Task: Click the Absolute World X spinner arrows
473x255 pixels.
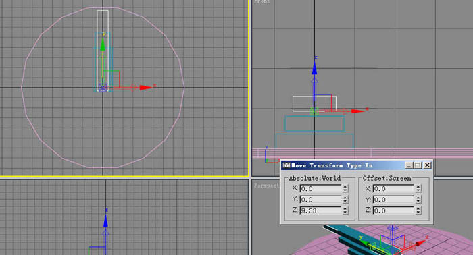Action: coord(345,189)
